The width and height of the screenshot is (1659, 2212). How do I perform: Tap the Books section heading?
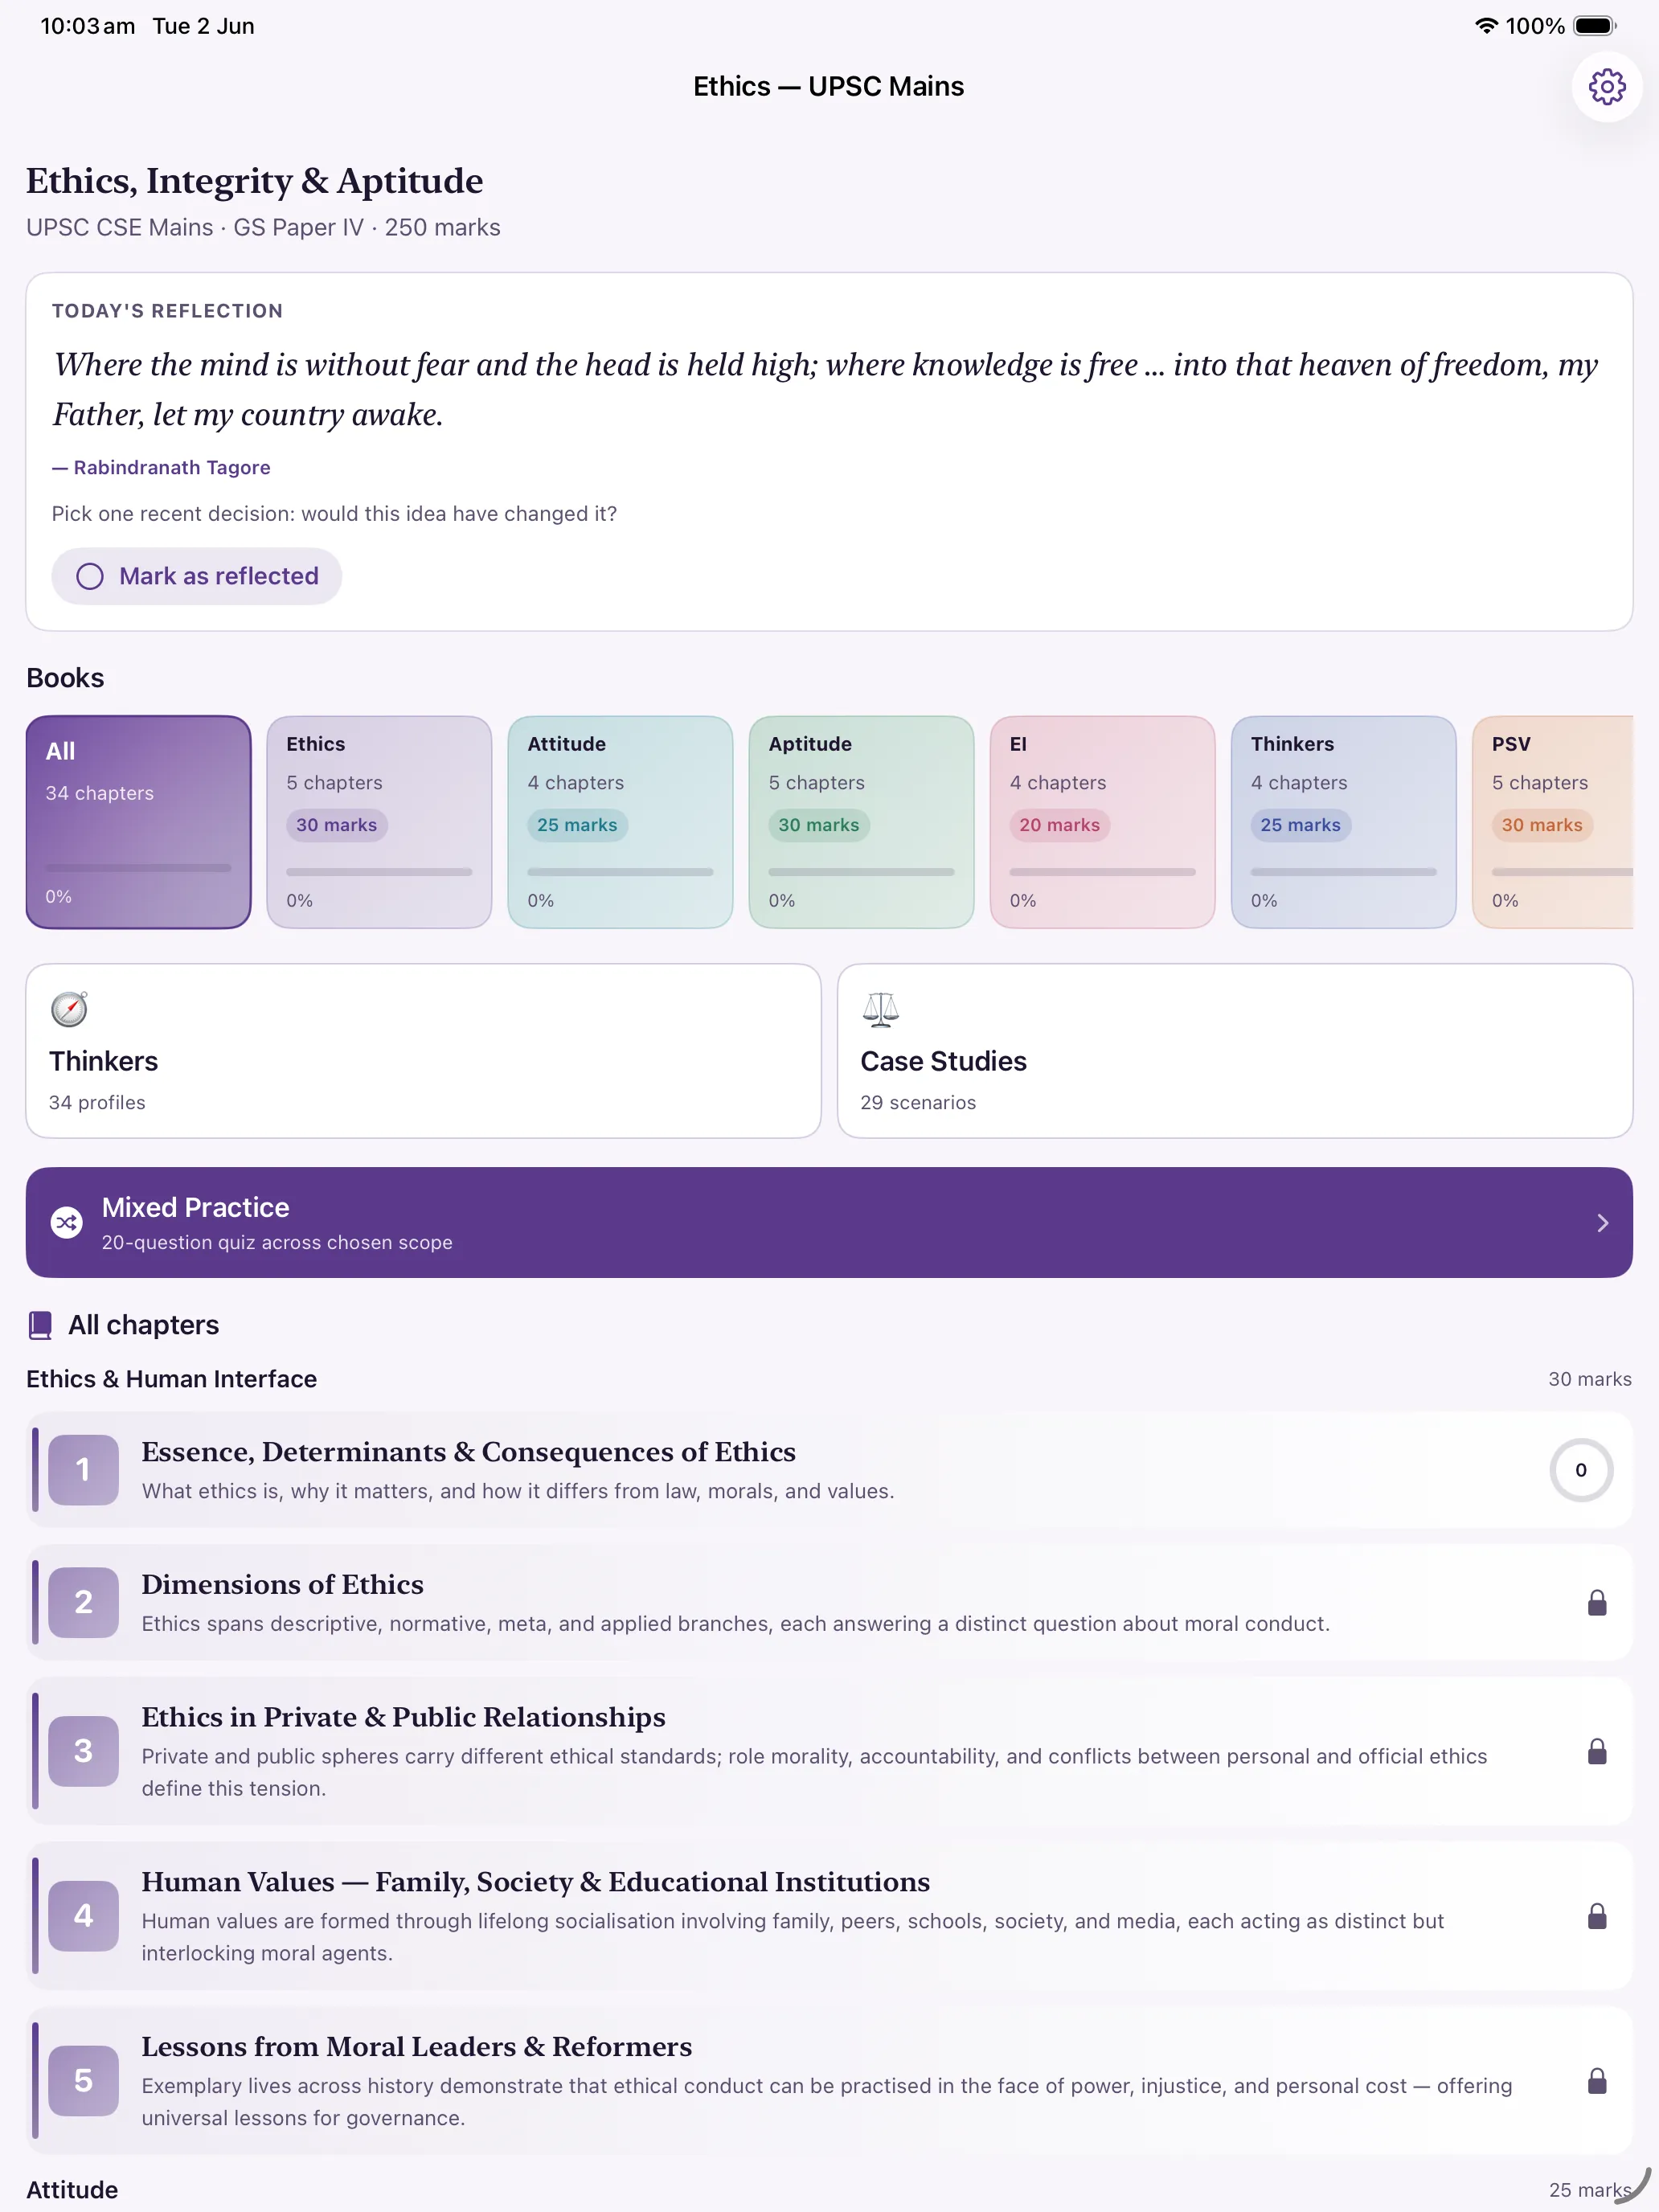[x=66, y=678]
